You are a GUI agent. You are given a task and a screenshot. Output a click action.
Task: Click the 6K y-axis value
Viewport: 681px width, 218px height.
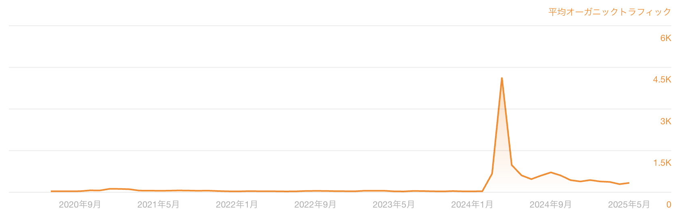(x=666, y=38)
